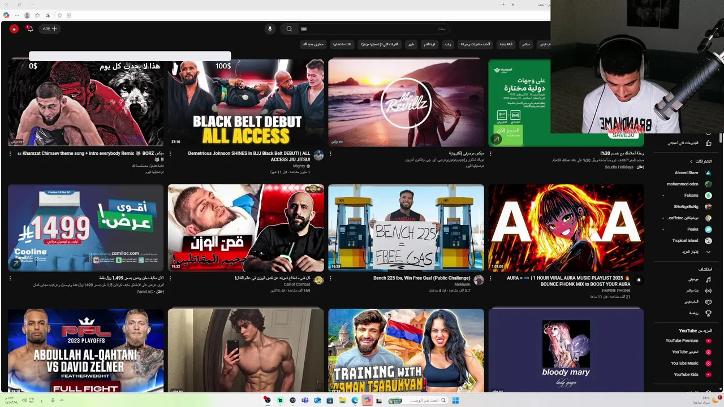Open options menu for Bench 225 video
Image resolution: width=724 pixels, height=407 pixels.
point(330,278)
